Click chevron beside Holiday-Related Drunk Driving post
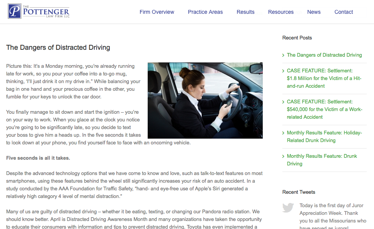 point(283,133)
